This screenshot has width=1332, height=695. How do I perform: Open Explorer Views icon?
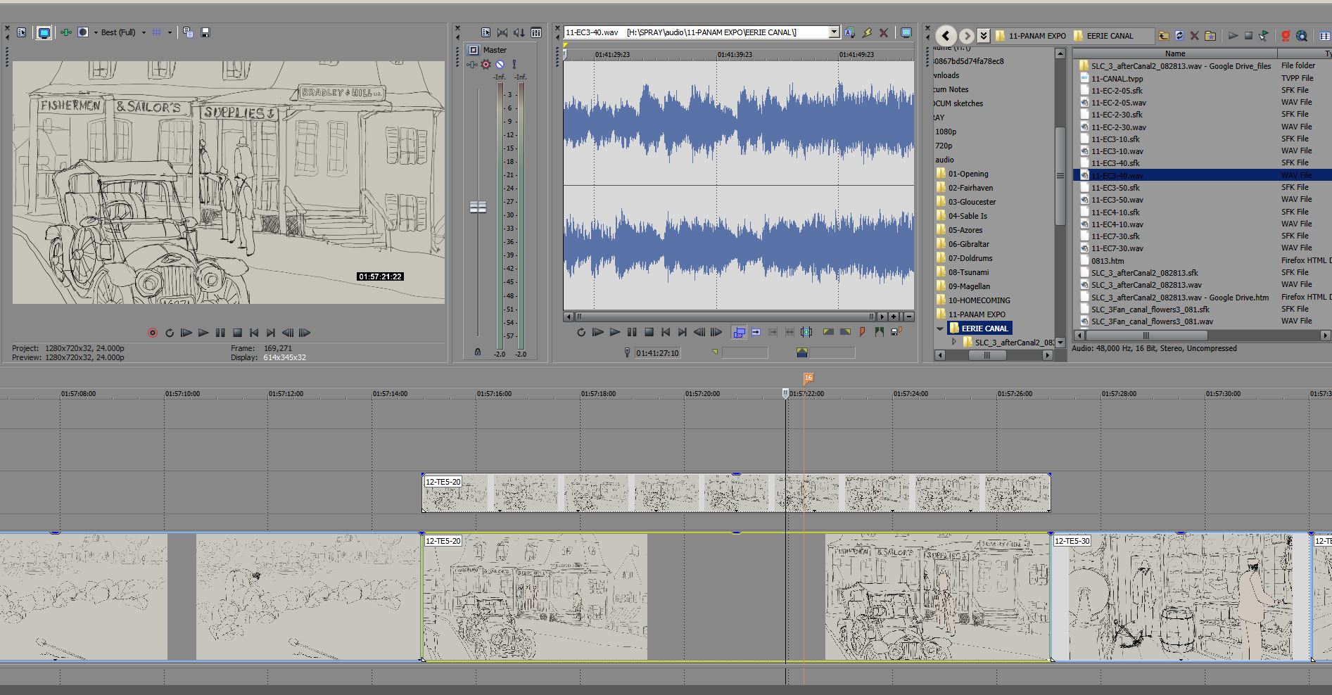pyautogui.click(x=1324, y=35)
